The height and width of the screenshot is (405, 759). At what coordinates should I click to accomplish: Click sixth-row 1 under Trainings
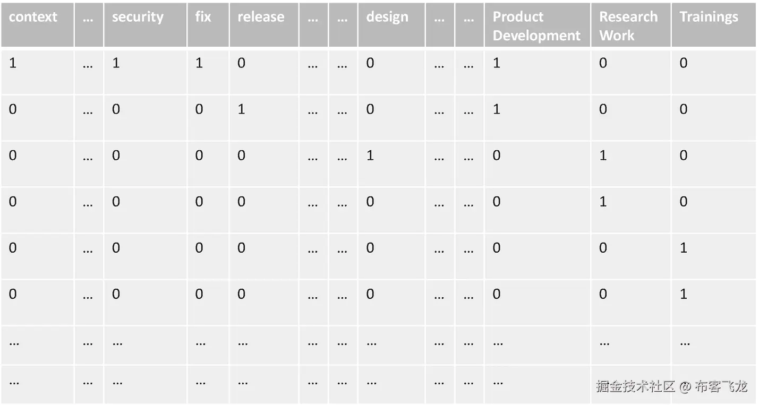tap(684, 294)
